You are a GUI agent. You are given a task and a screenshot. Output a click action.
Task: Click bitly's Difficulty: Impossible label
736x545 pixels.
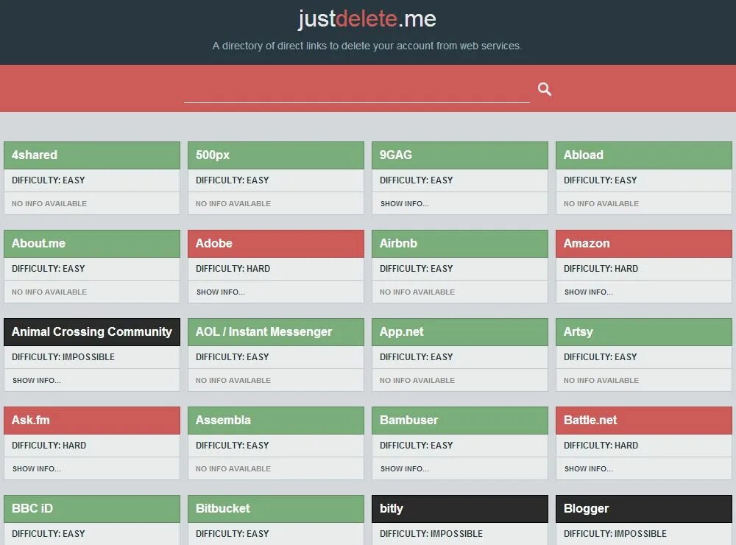tap(431, 533)
